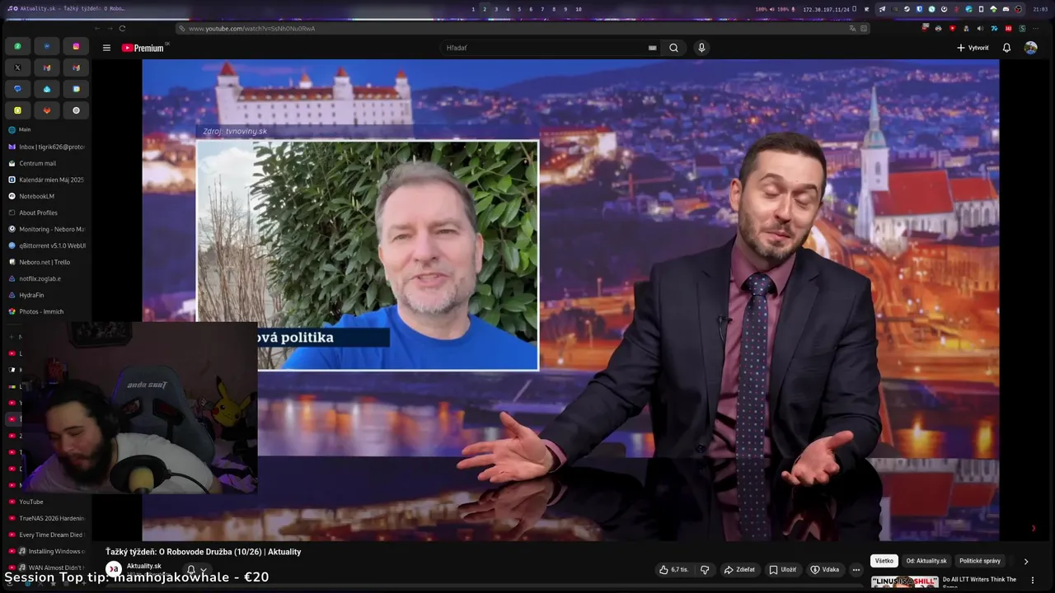1055x593 pixels.
Task: Open the pinned green WhatsApp tab tile
Action: pos(17,46)
